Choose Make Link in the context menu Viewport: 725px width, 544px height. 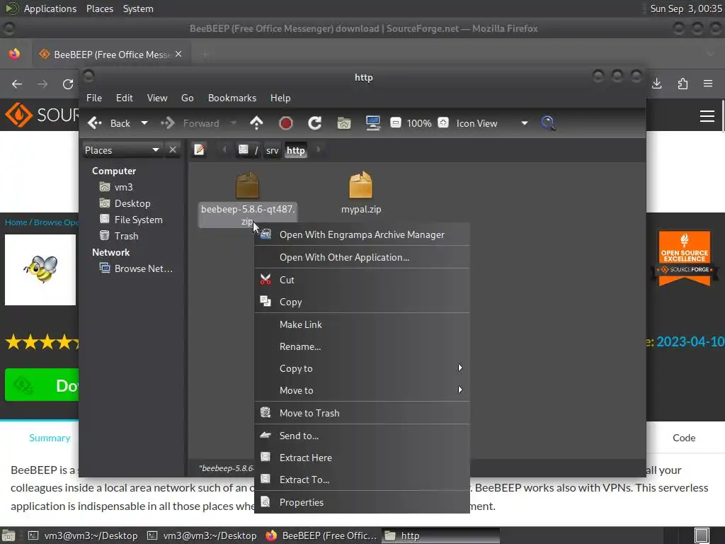pyautogui.click(x=362, y=324)
